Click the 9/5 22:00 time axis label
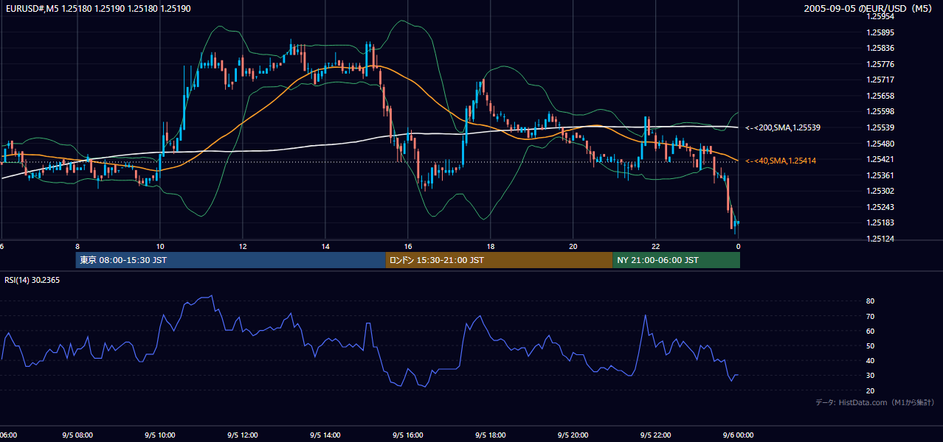 click(x=656, y=435)
